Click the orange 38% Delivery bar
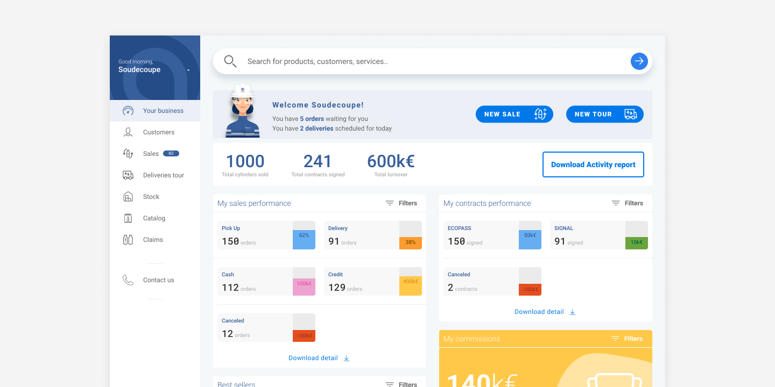Image resolution: width=775 pixels, height=387 pixels. click(x=411, y=243)
